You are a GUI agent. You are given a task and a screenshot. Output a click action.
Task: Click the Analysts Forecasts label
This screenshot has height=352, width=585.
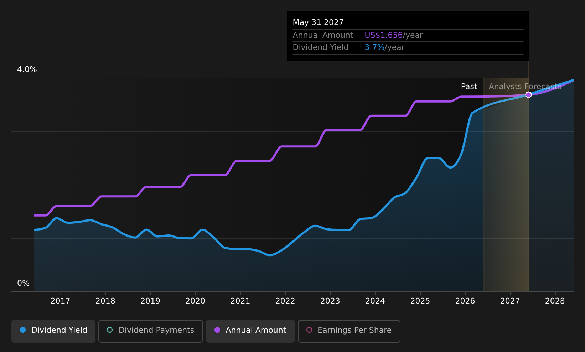525,87
